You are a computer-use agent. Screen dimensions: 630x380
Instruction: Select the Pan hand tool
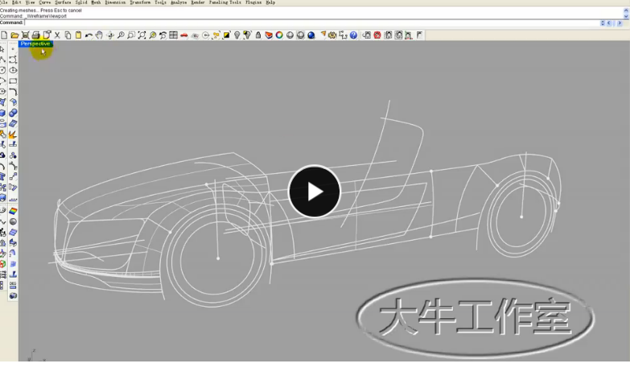coord(99,35)
